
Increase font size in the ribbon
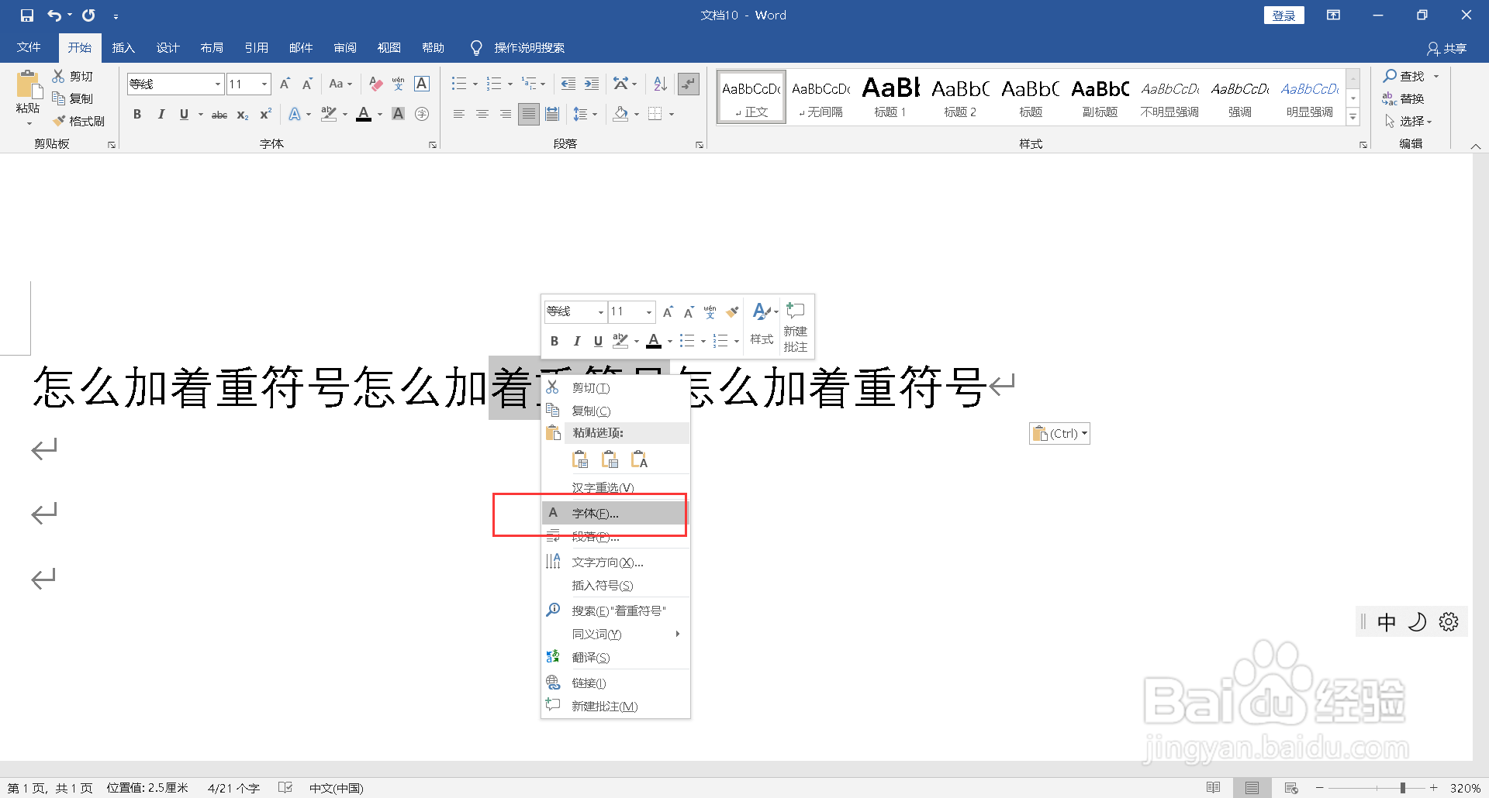(285, 84)
